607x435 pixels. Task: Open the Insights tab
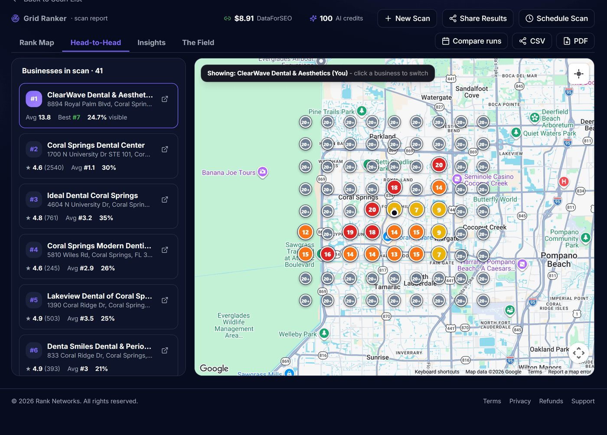(151, 42)
